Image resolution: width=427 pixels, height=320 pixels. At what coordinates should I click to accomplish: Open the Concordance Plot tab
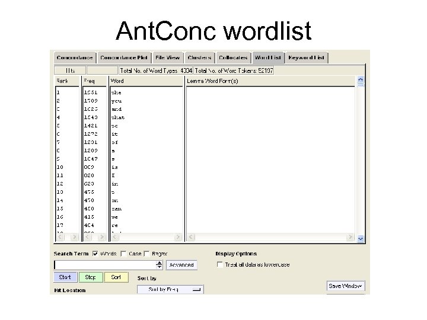tap(124, 57)
